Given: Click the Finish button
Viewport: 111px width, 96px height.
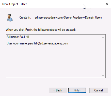Looking at the screenshot, I should (77, 90).
